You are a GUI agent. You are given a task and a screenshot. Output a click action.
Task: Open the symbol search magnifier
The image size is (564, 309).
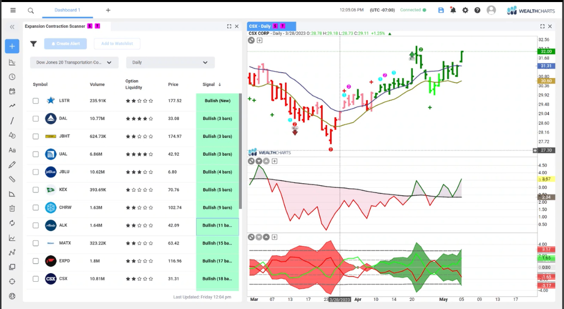(31, 10)
